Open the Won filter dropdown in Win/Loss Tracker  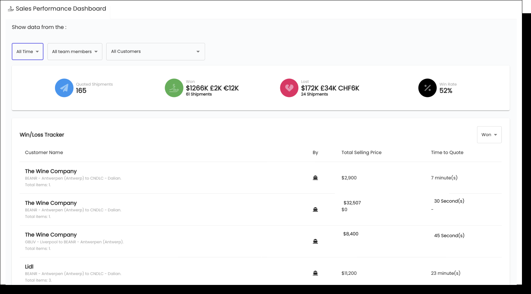489,135
